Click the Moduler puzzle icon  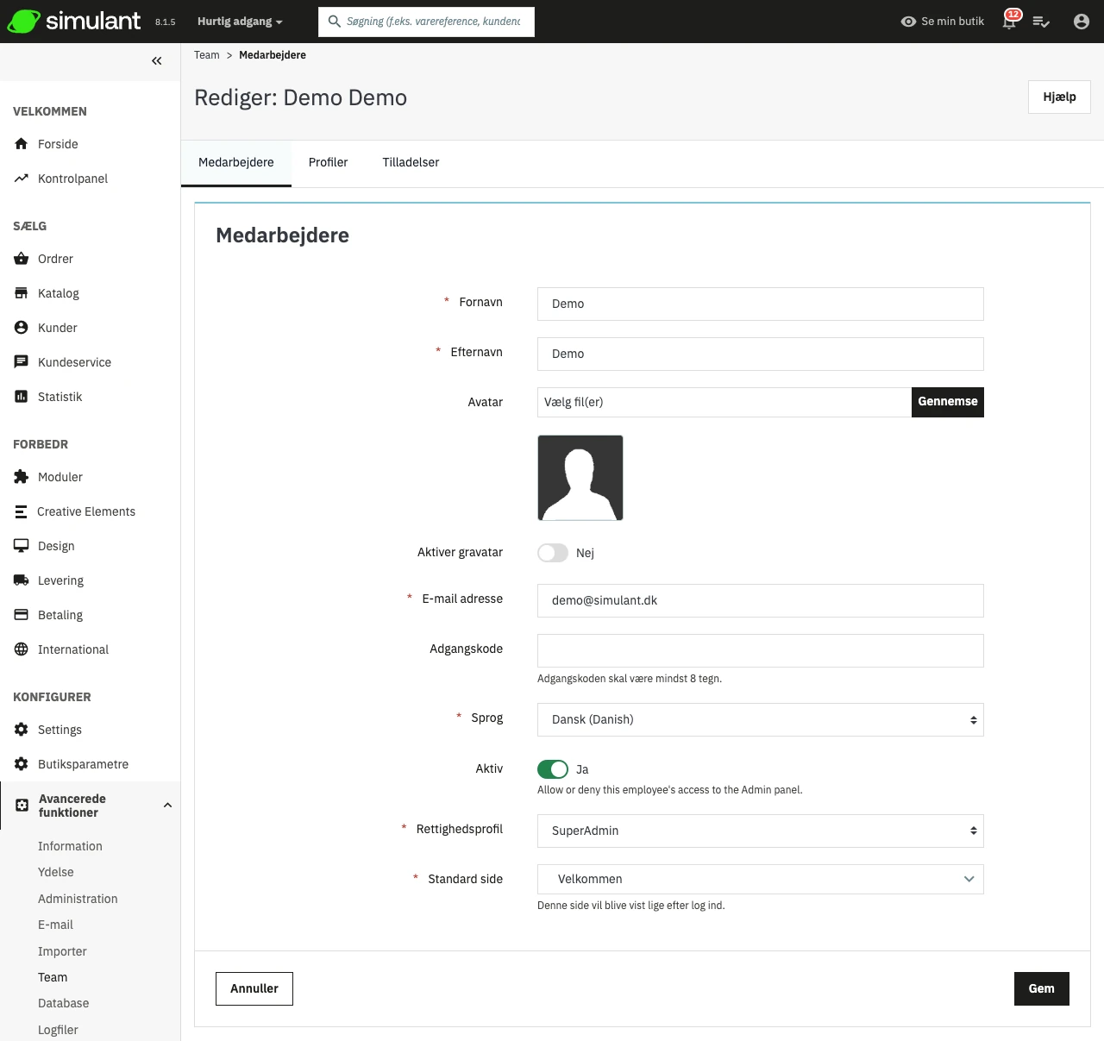pyautogui.click(x=22, y=477)
